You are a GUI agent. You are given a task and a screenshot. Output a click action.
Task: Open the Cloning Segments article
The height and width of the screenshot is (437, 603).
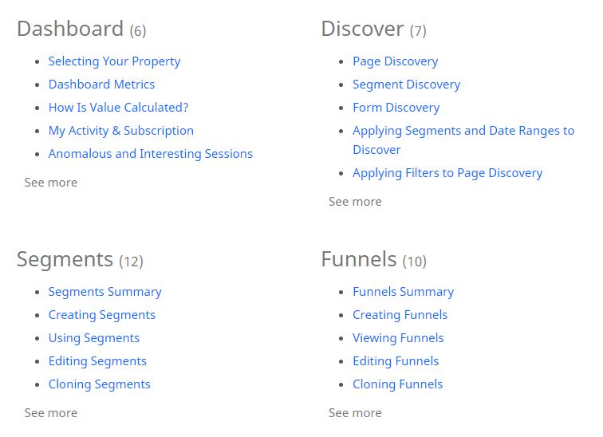point(99,384)
